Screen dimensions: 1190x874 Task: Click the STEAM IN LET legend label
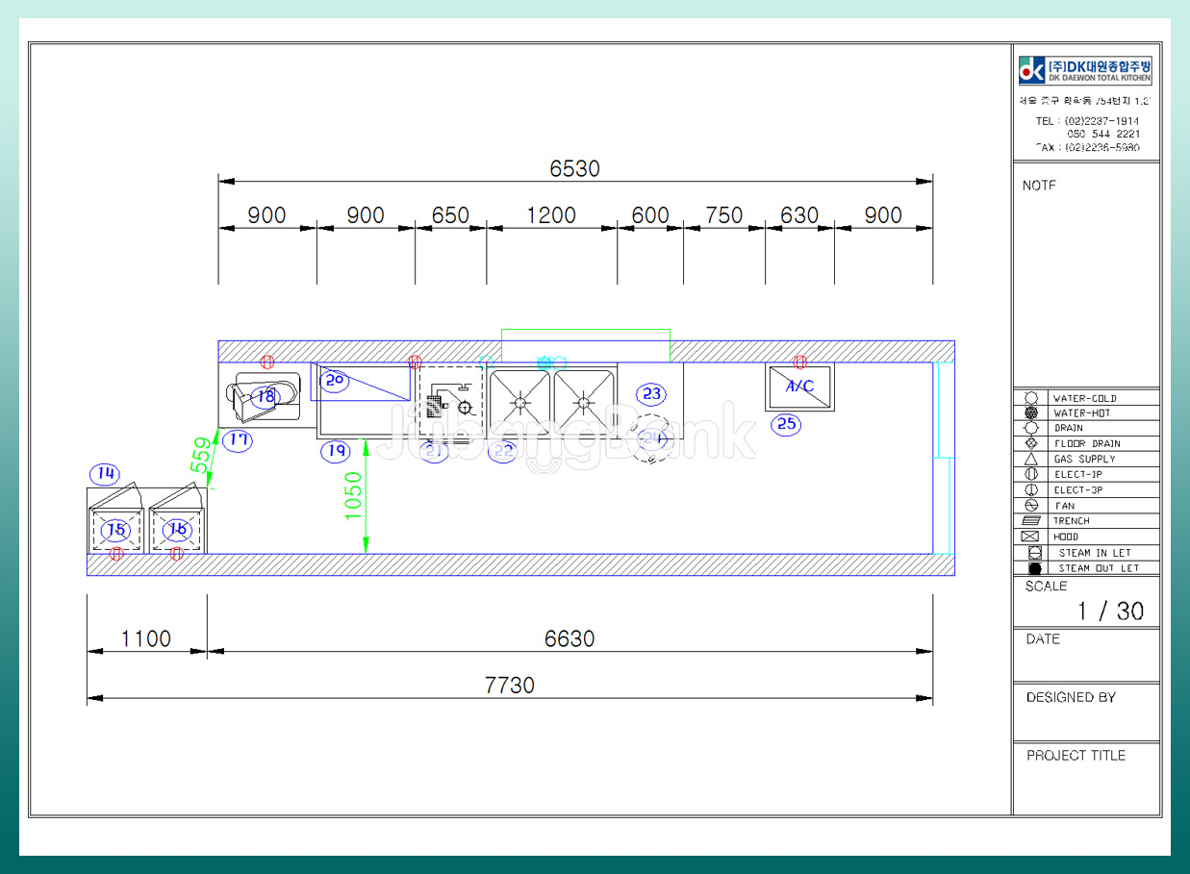1095,553
